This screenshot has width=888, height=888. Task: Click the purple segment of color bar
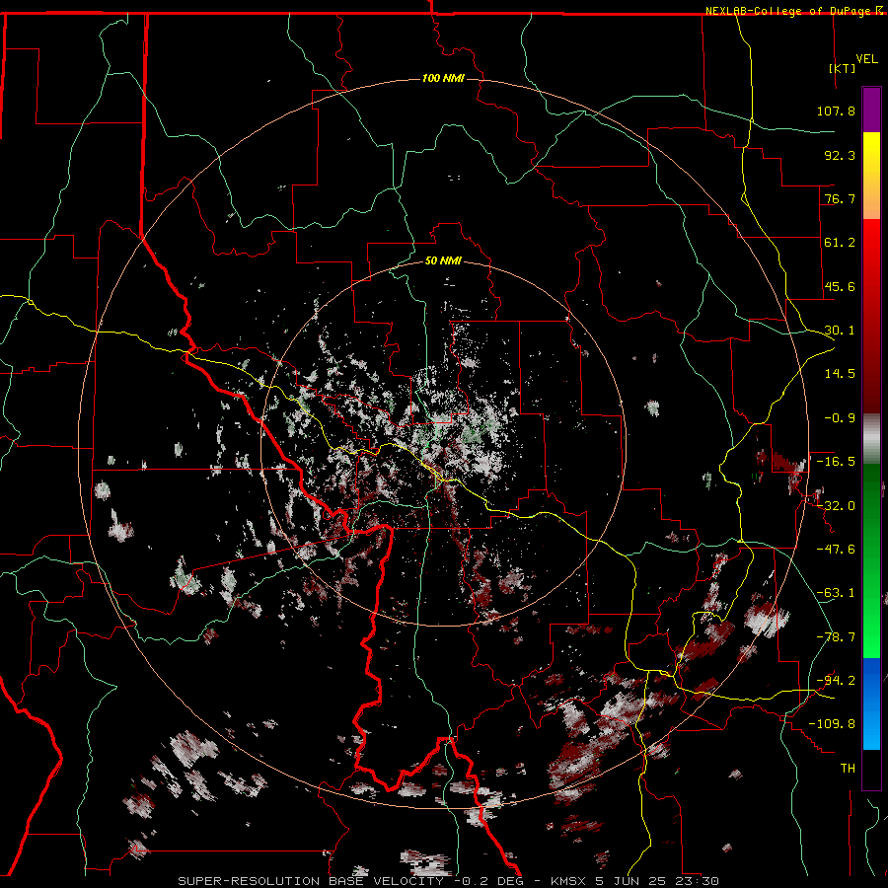[871, 111]
